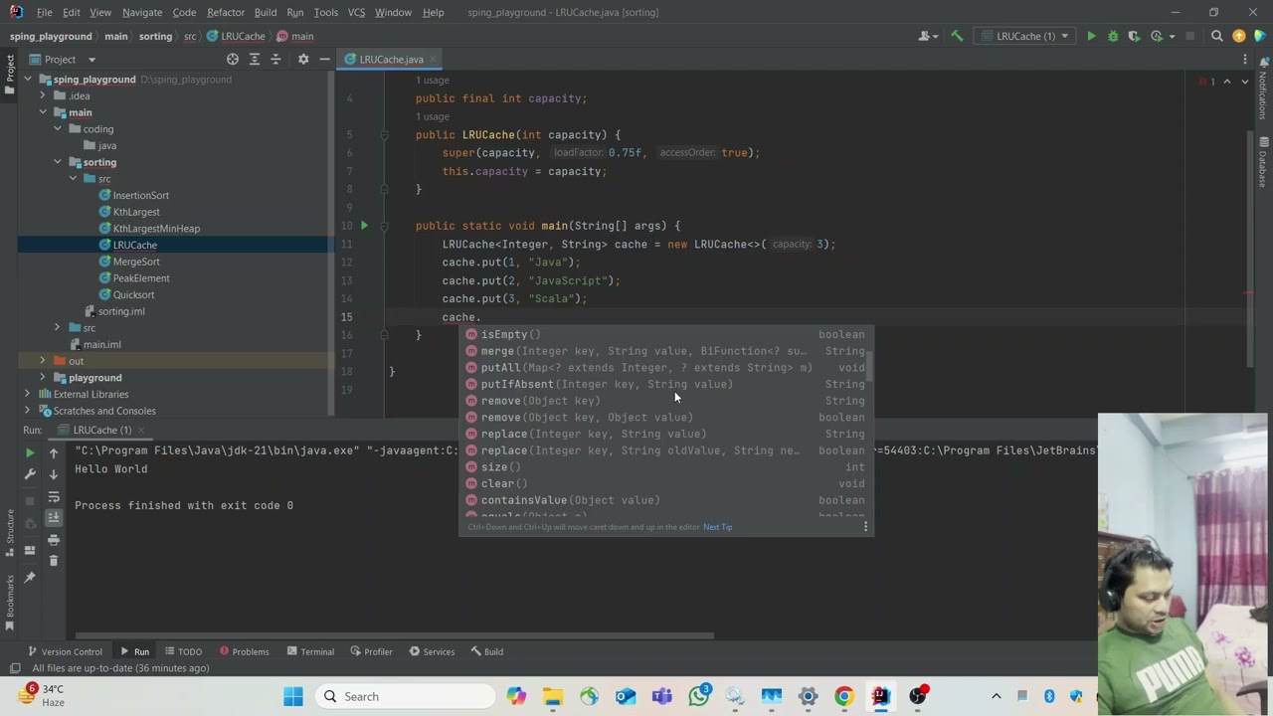Hide the Project panel with minus icon

tap(324, 60)
